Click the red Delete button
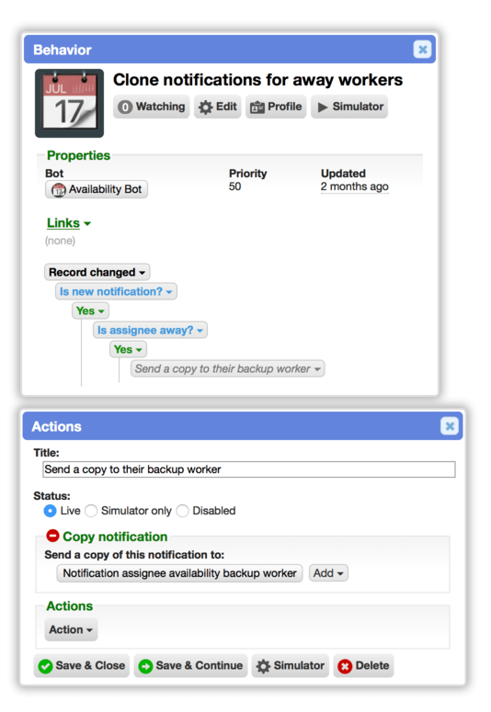491x712 pixels. (363, 666)
